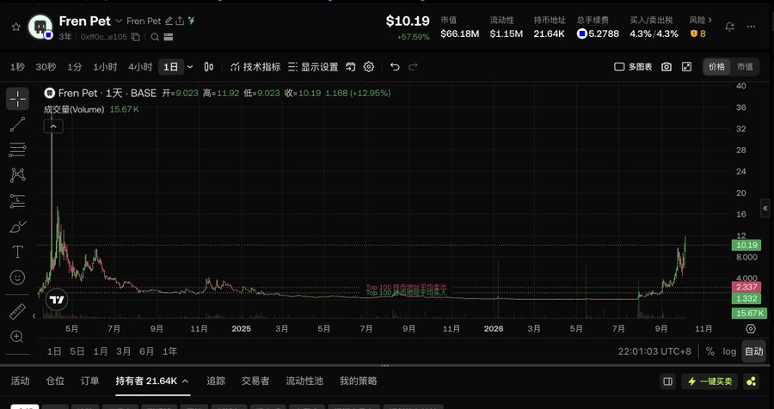Collapse the drawing toolbar with the left arrow

click(x=34, y=315)
